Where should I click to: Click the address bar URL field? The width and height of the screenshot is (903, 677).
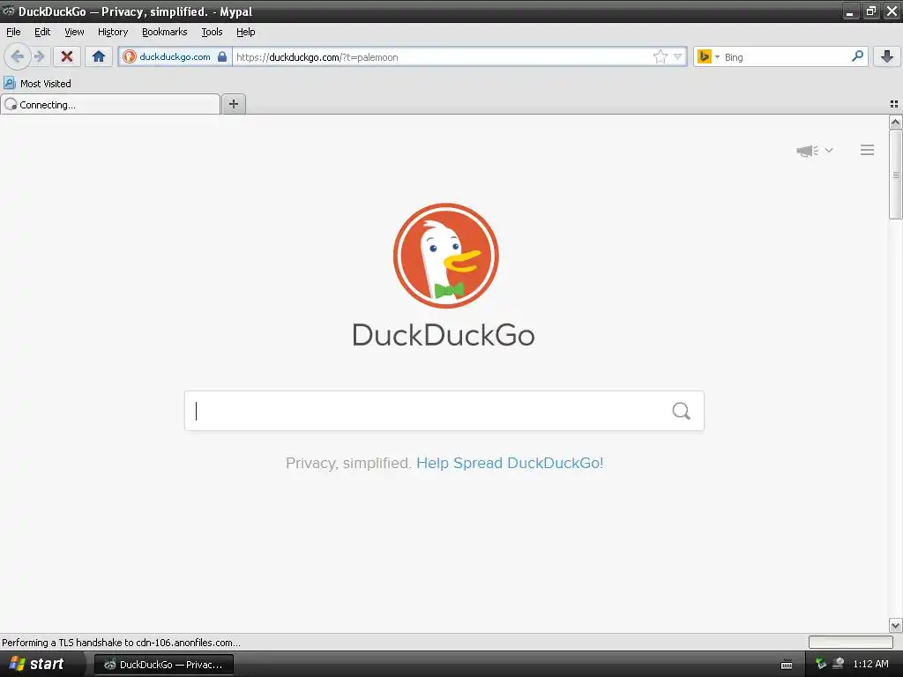(x=441, y=56)
